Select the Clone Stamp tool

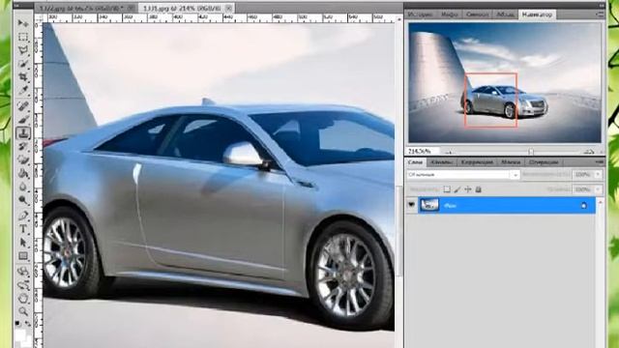pos(23,133)
